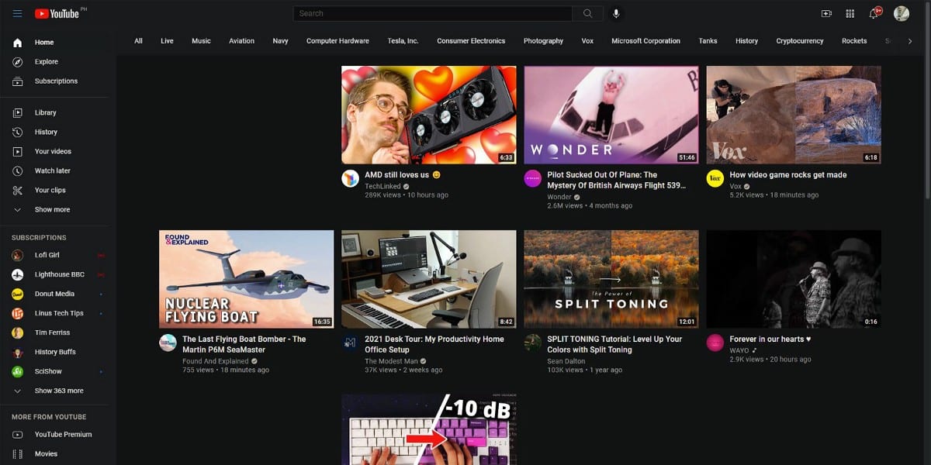Screen dimensions: 931x465
Task: Open the notifications bell
Action: pos(874,13)
